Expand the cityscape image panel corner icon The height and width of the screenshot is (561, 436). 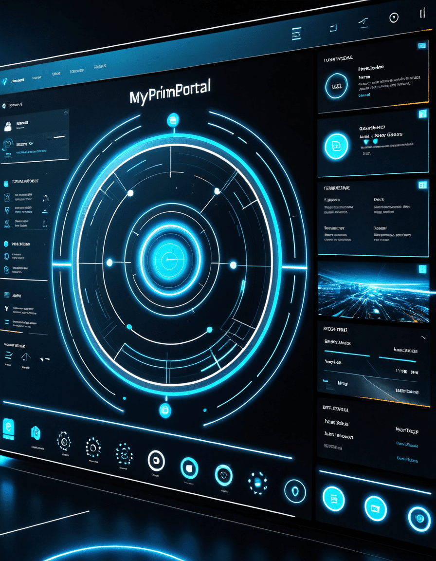click(x=422, y=269)
